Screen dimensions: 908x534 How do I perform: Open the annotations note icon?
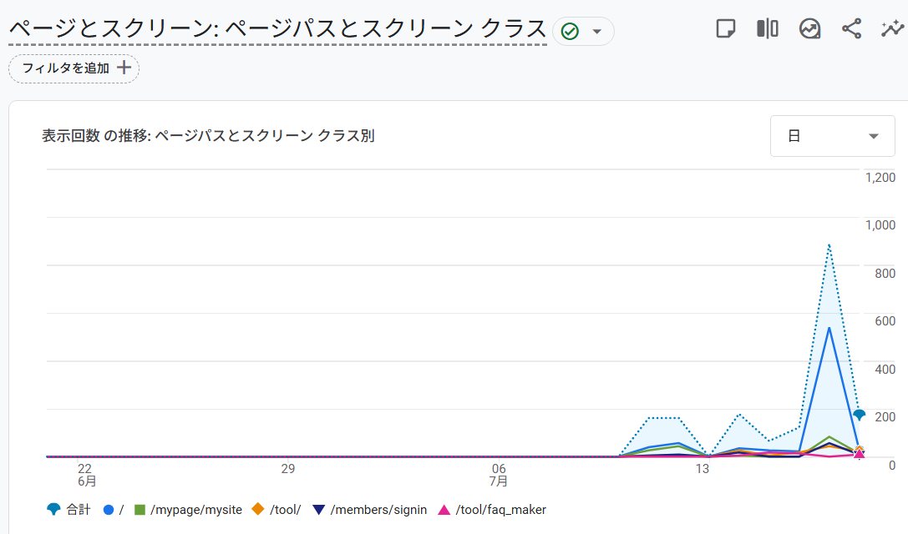tap(726, 29)
